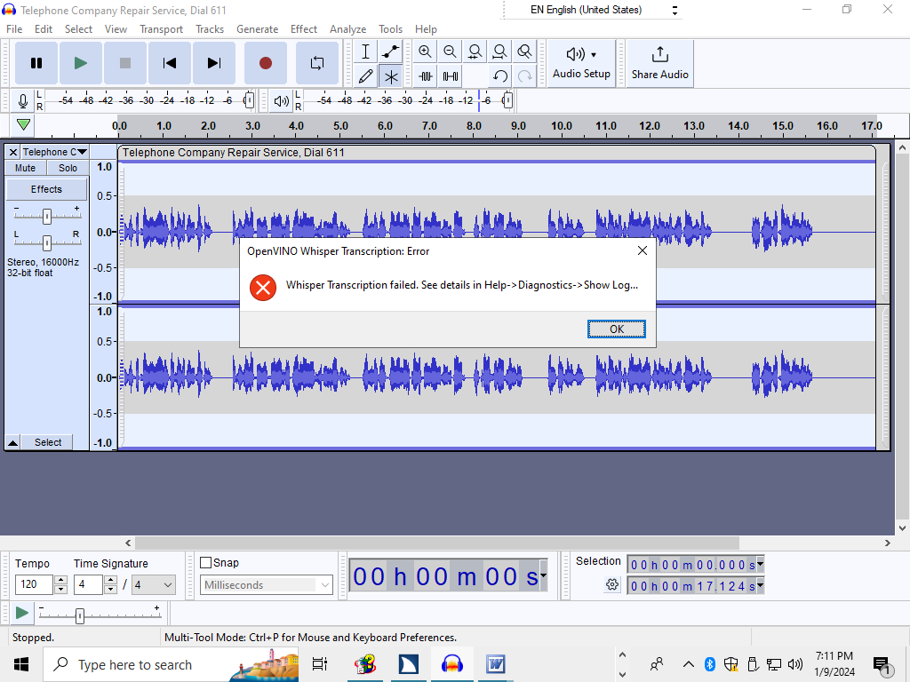Open Windows Start menu
Image resolution: width=910 pixels, height=682 pixels.
(21, 664)
